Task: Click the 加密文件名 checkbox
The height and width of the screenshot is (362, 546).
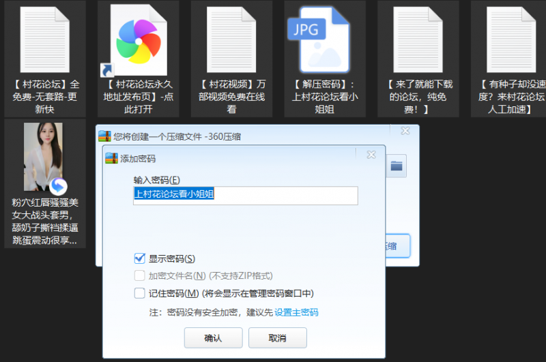Action: point(140,276)
